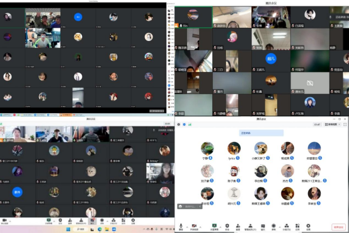Screen dimensions: 349x233
Task: Expand microphone options arrow beside the mute button
Action: tap(187, 227)
